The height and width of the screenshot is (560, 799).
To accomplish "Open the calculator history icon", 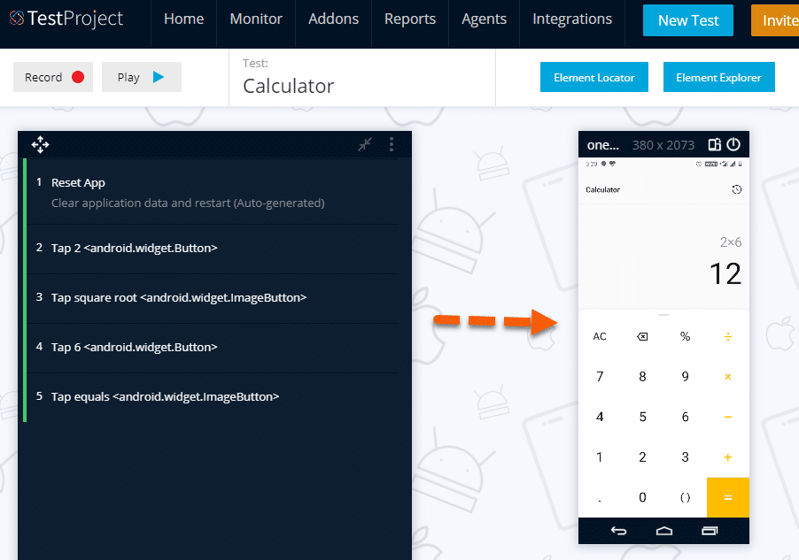I will [x=737, y=189].
